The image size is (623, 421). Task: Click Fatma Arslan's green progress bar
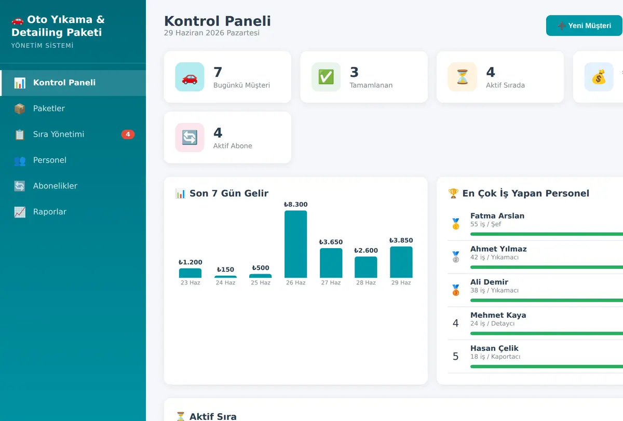coord(547,234)
